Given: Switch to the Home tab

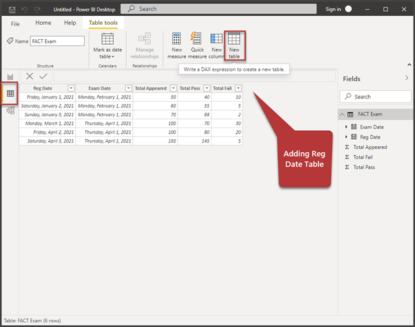Looking at the screenshot, I should tap(43, 23).
